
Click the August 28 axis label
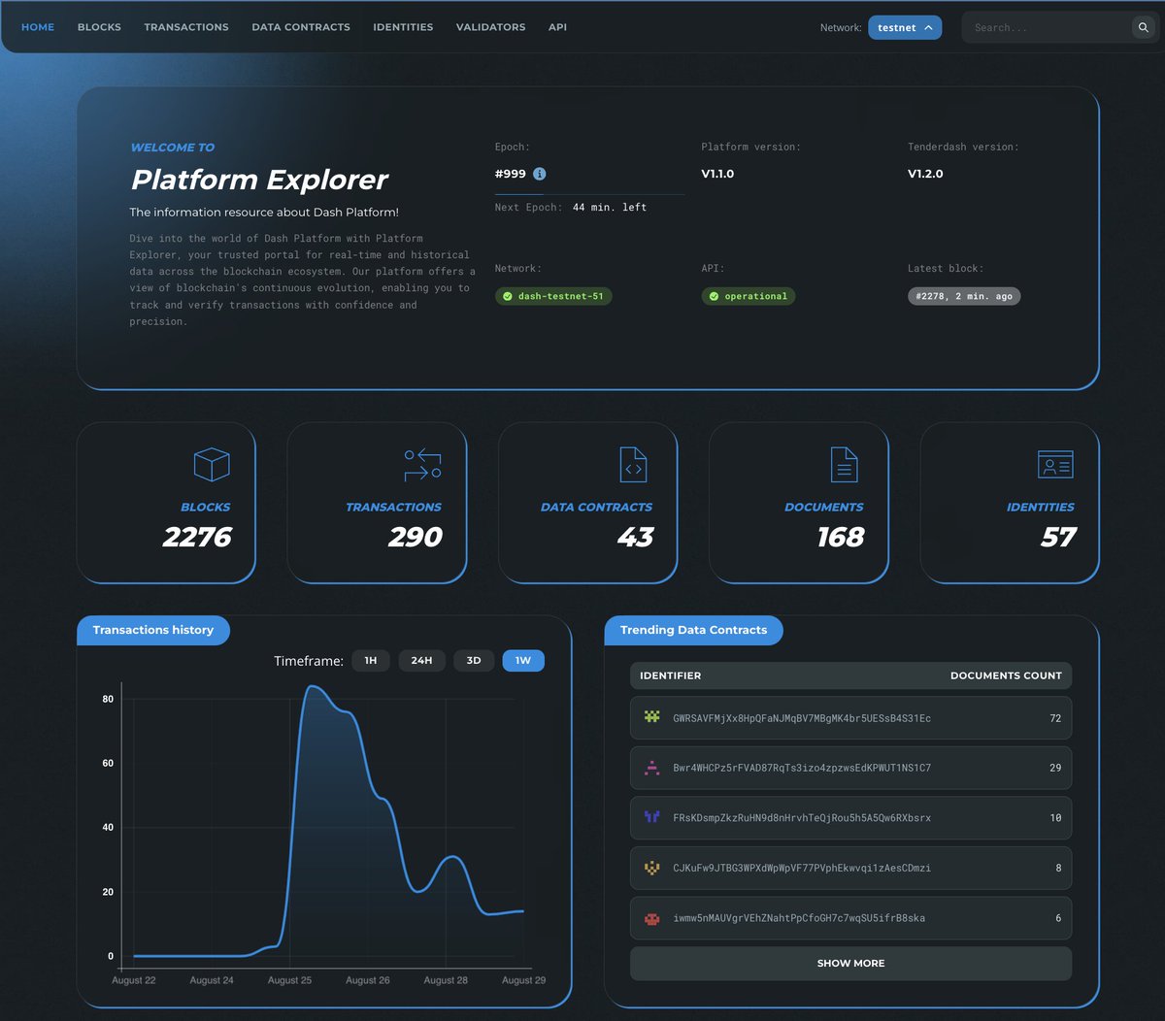pos(446,980)
